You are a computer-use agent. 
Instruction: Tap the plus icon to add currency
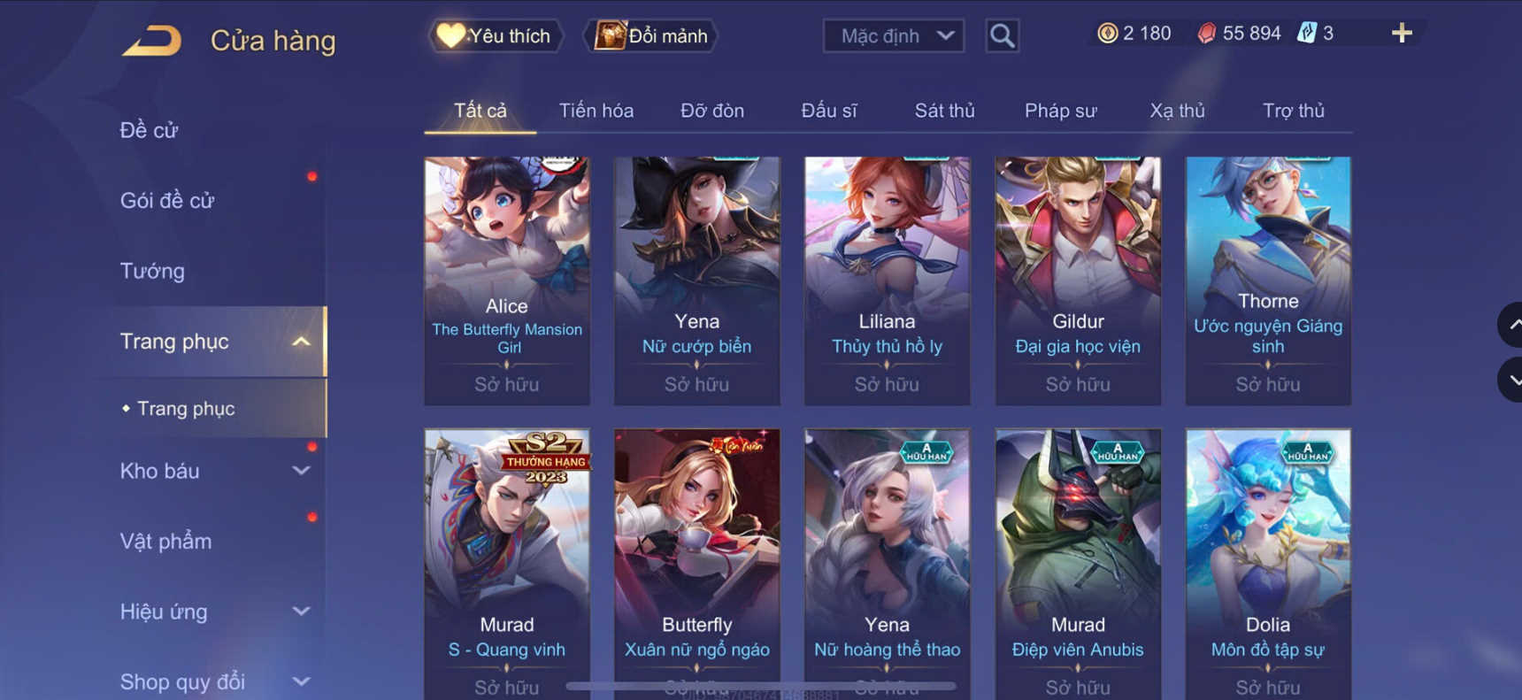click(x=1402, y=34)
